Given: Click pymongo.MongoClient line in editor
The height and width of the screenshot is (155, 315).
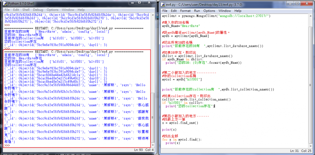Looking at the screenshot, I should (217, 16).
